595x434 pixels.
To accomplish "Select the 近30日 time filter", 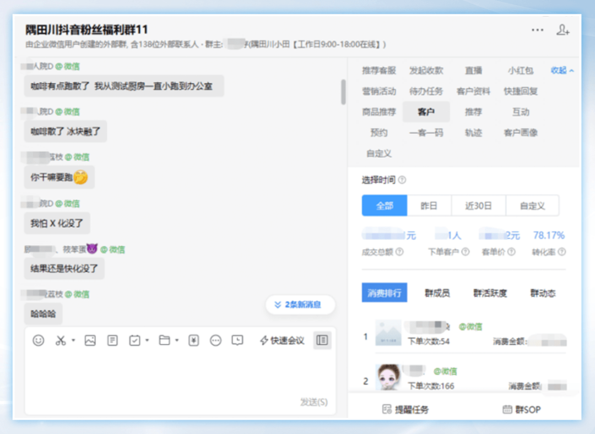I will click(x=478, y=206).
